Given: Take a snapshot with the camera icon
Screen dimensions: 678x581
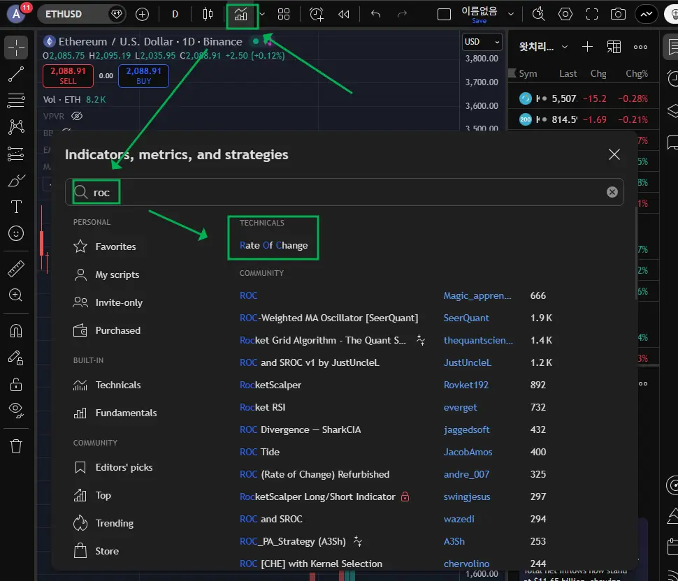Looking at the screenshot, I should (617, 14).
